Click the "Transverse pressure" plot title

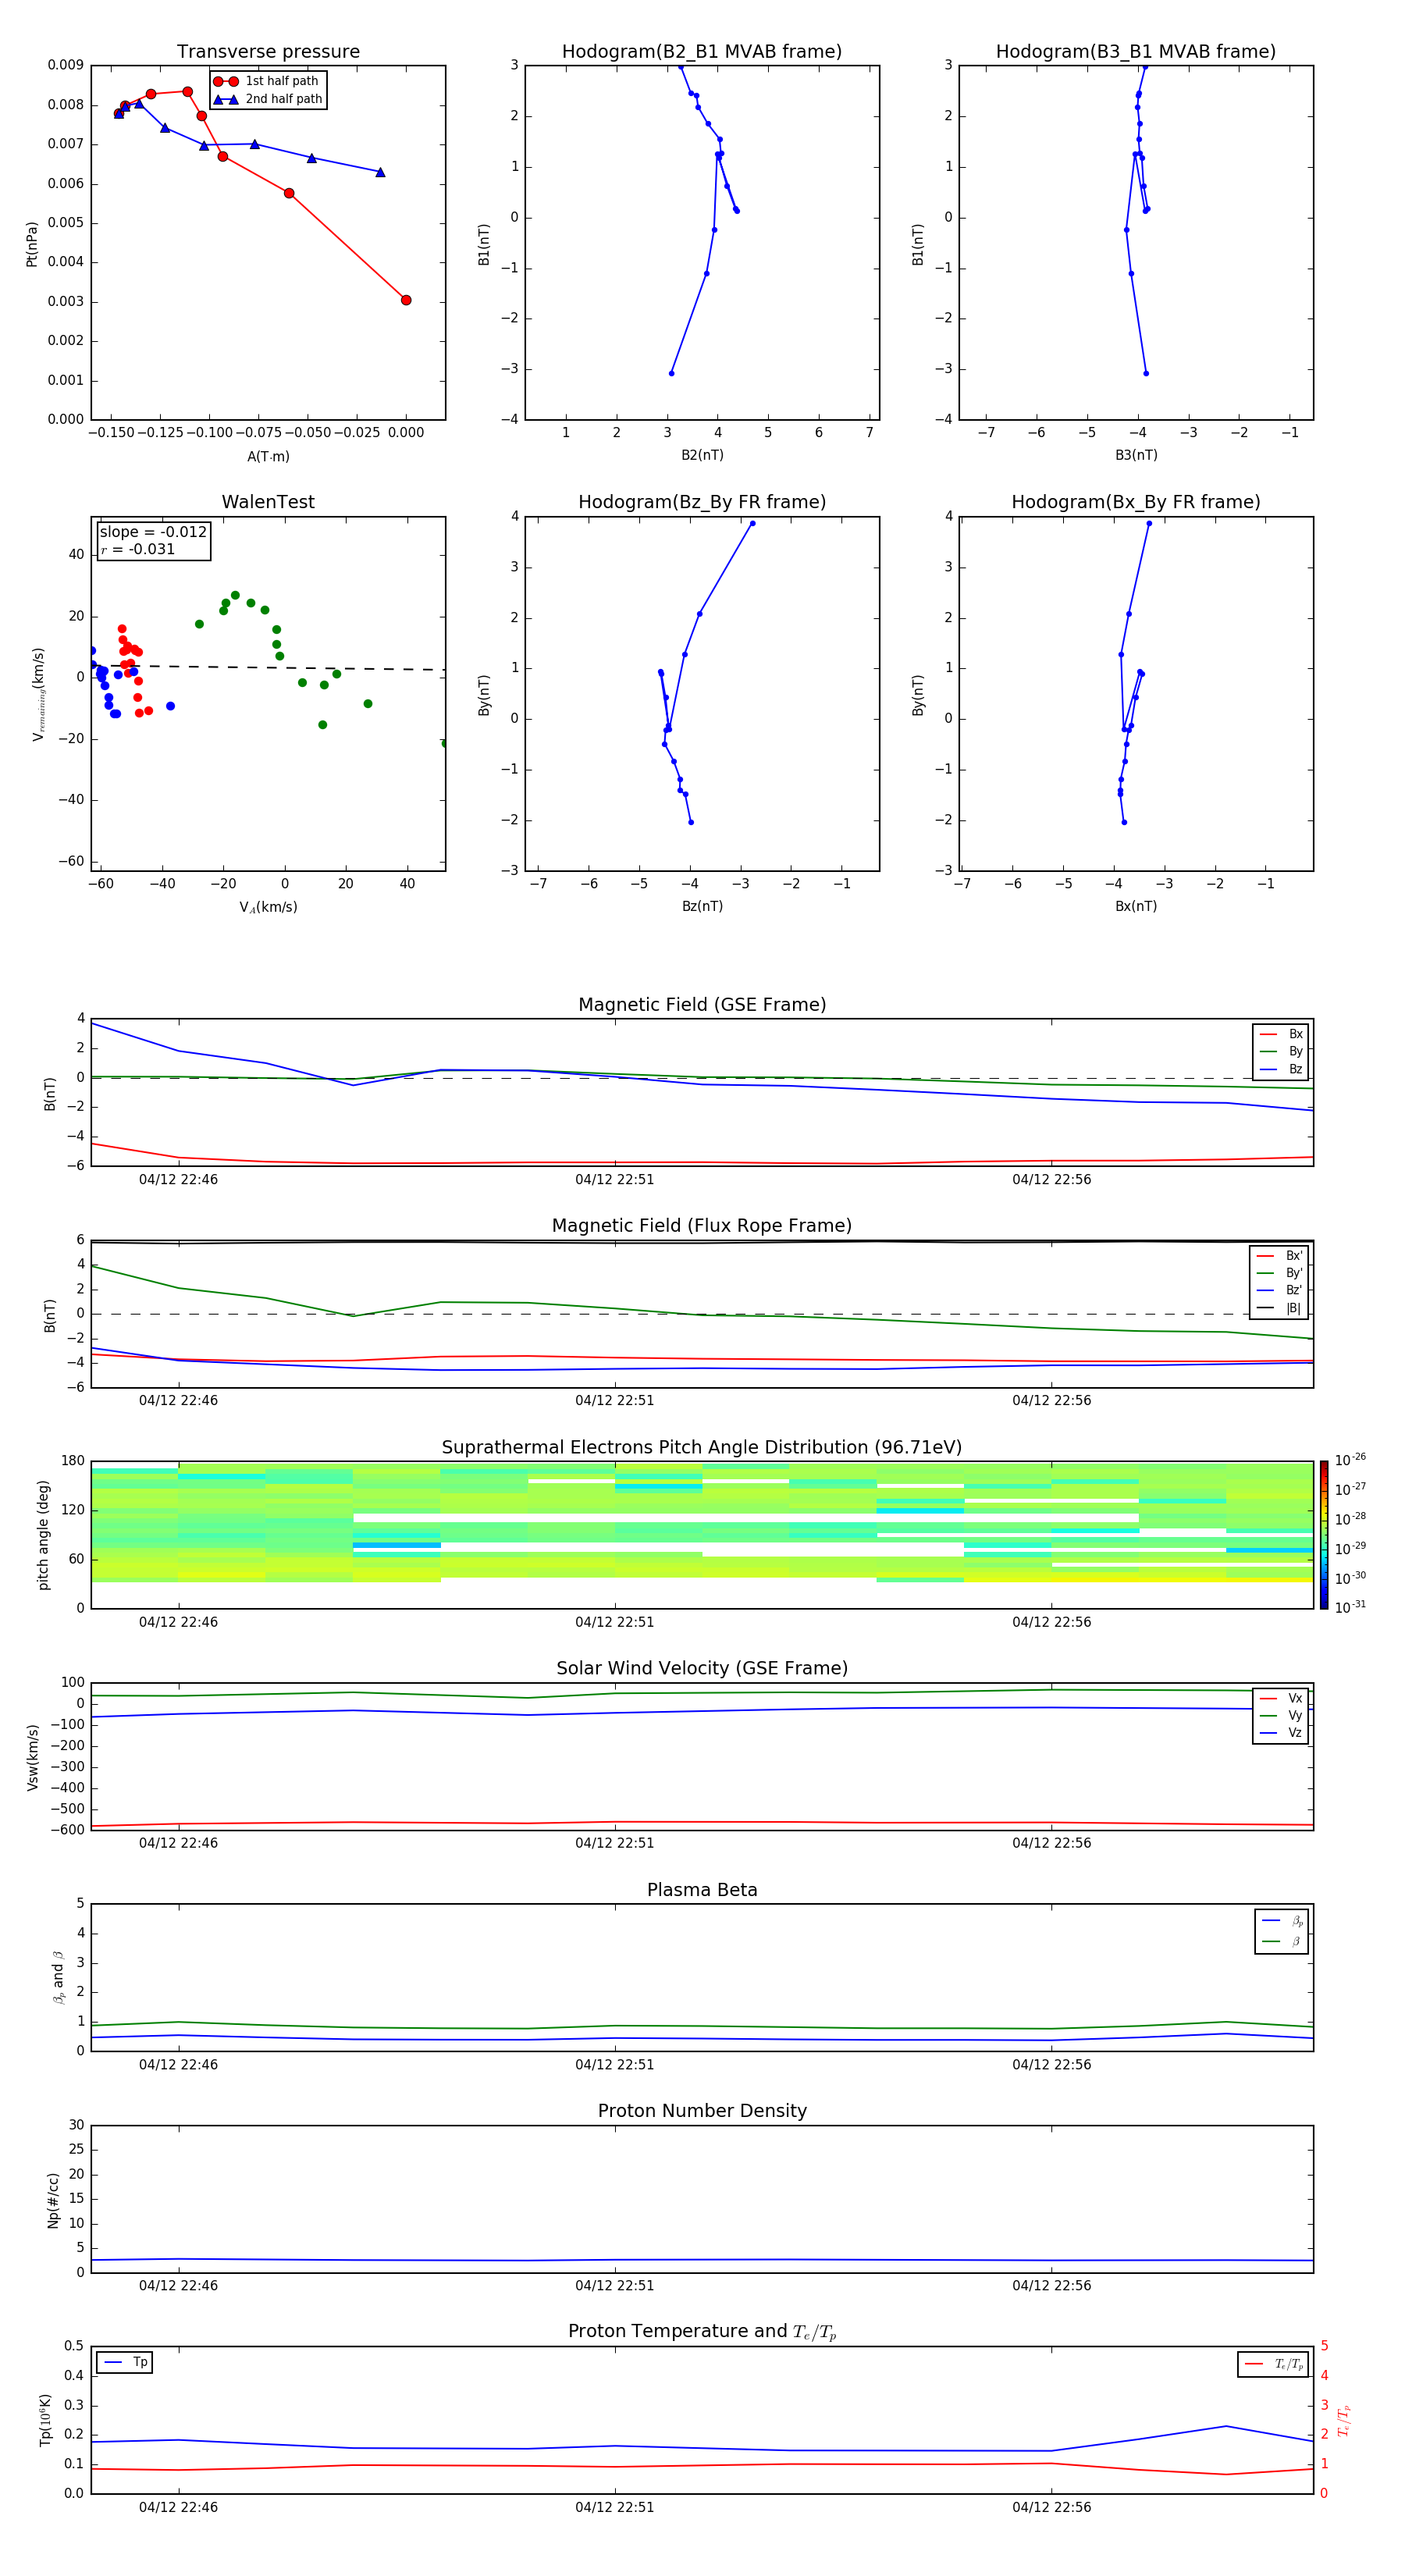coord(268,52)
